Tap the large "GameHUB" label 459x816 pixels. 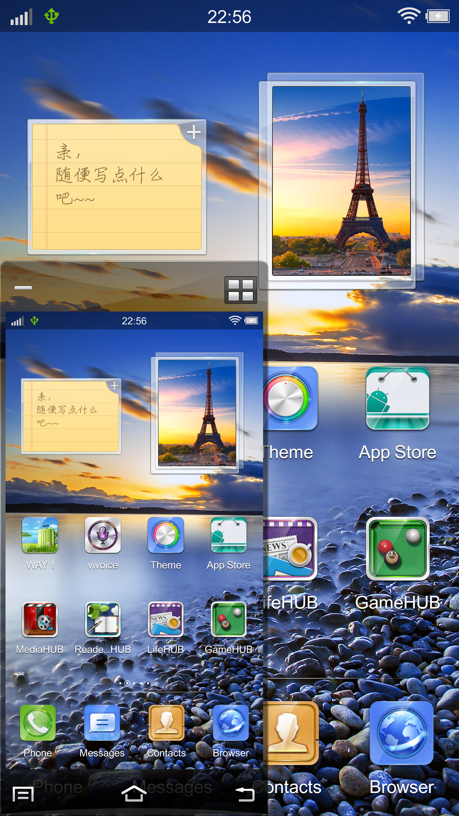click(x=398, y=602)
